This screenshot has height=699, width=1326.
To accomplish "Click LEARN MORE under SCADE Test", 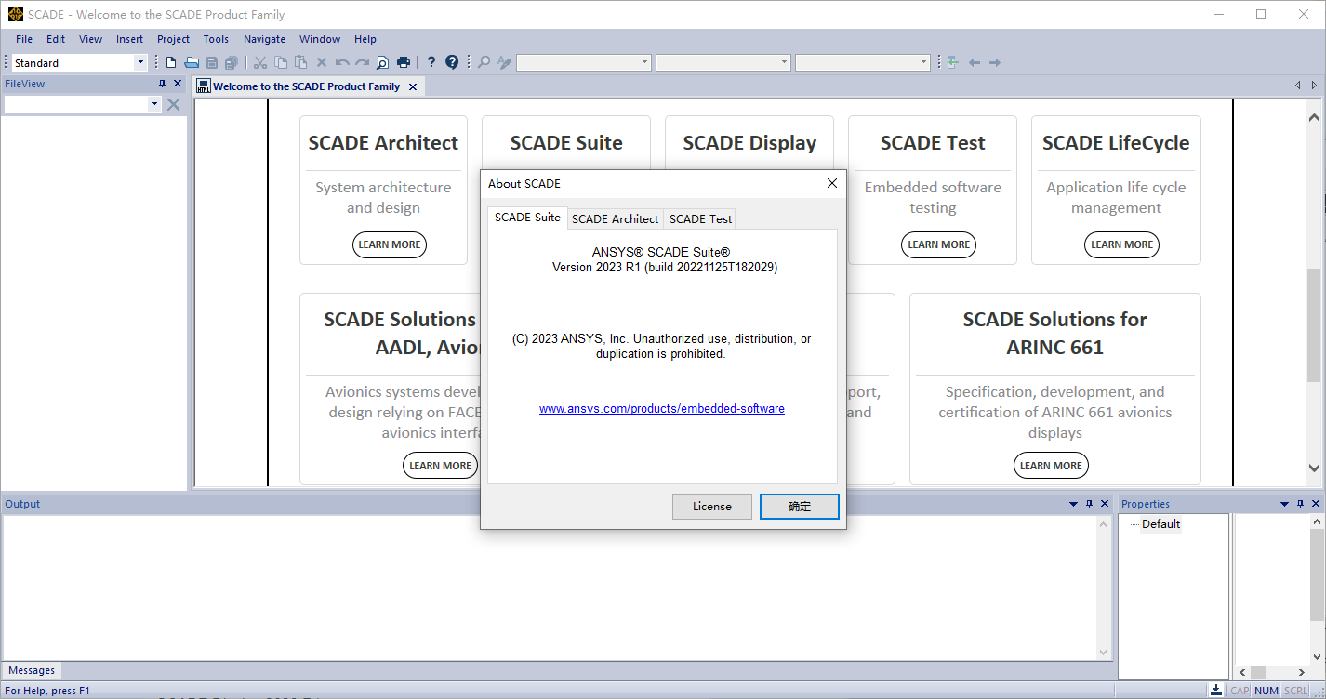I will click(x=938, y=244).
